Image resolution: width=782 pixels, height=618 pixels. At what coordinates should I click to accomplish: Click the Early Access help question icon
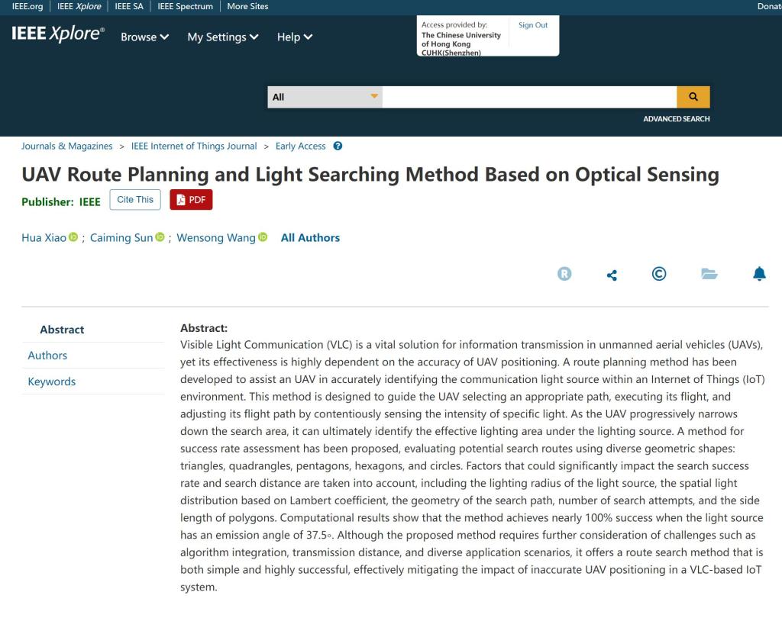click(338, 146)
